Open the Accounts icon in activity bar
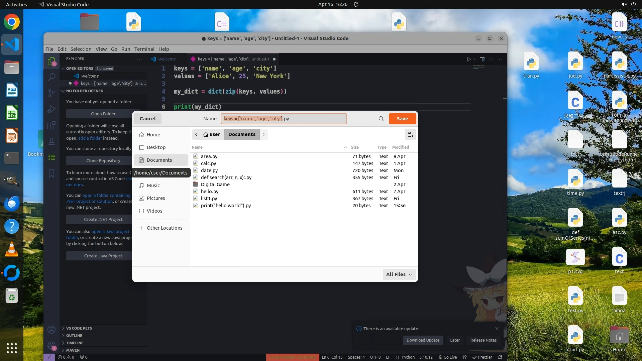The width and height of the screenshot is (642, 361). [51, 330]
